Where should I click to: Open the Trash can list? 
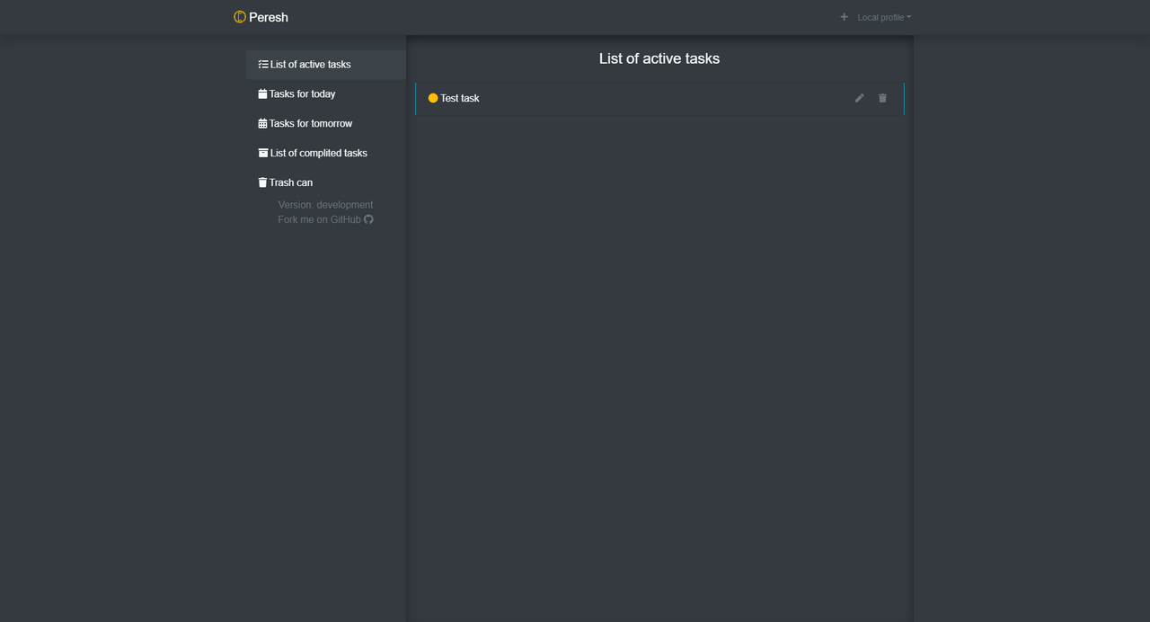pos(291,182)
